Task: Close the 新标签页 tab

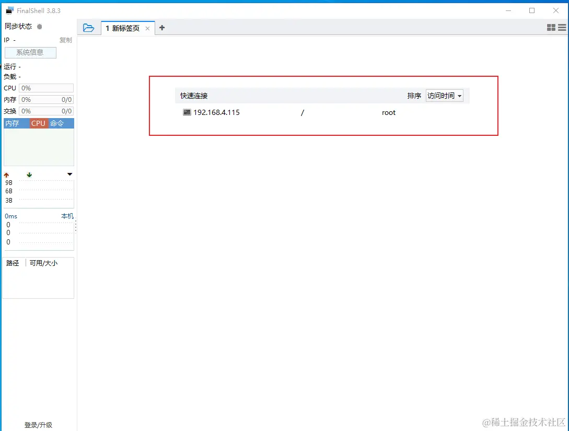Action: [x=147, y=28]
